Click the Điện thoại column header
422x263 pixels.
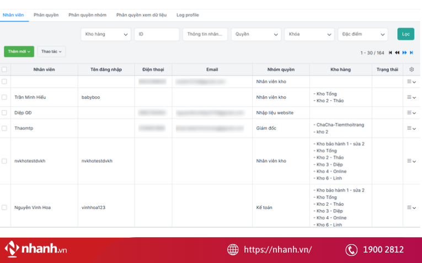pos(153,69)
